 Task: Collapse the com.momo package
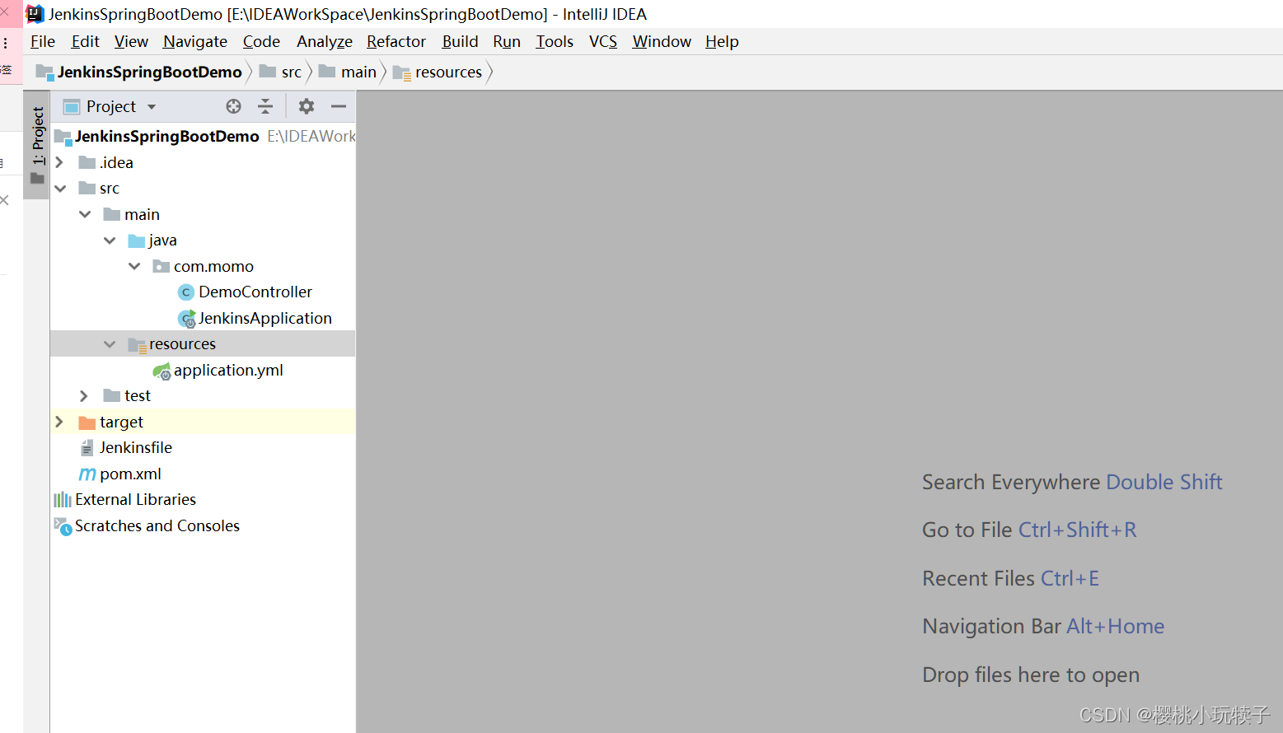point(134,266)
